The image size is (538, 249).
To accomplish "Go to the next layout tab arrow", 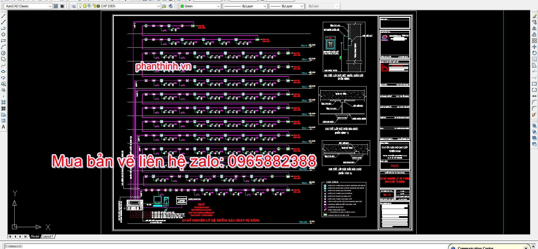I will pos(20,236).
